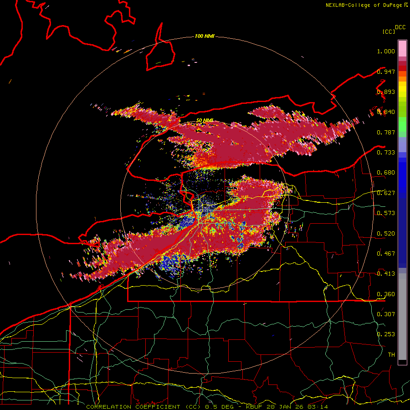The height and width of the screenshot is (410, 410).
Task: Click the 0.253 scale value
Action: click(x=386, y=334)
